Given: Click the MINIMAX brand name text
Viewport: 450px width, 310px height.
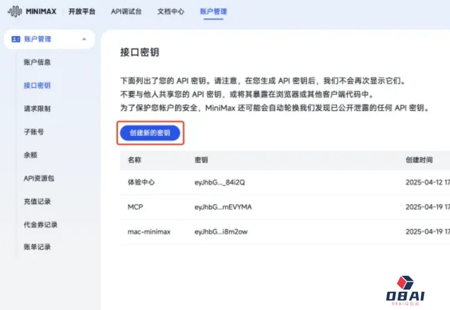Looking at the screenshot, I should point(41,12).
